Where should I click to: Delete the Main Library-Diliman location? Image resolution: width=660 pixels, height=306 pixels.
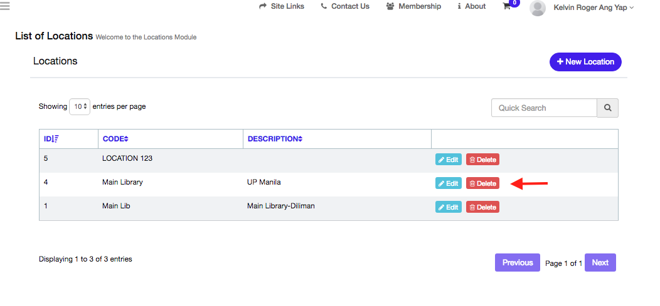pyautogui.click(x=483, y=207)
